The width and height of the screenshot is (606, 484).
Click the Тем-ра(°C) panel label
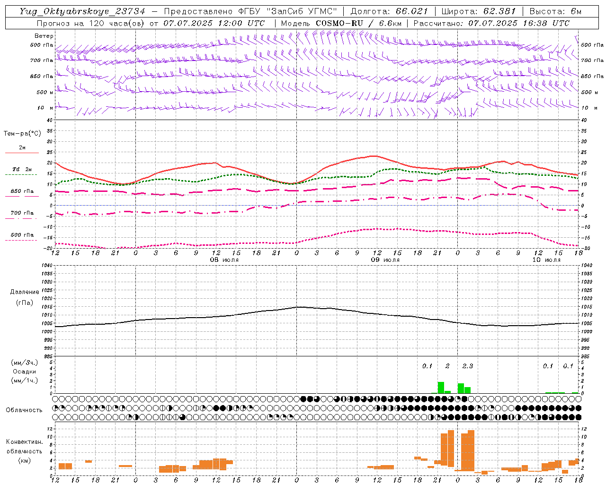[x=22, y=134]
